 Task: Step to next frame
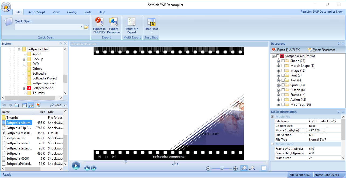(94, 168)
